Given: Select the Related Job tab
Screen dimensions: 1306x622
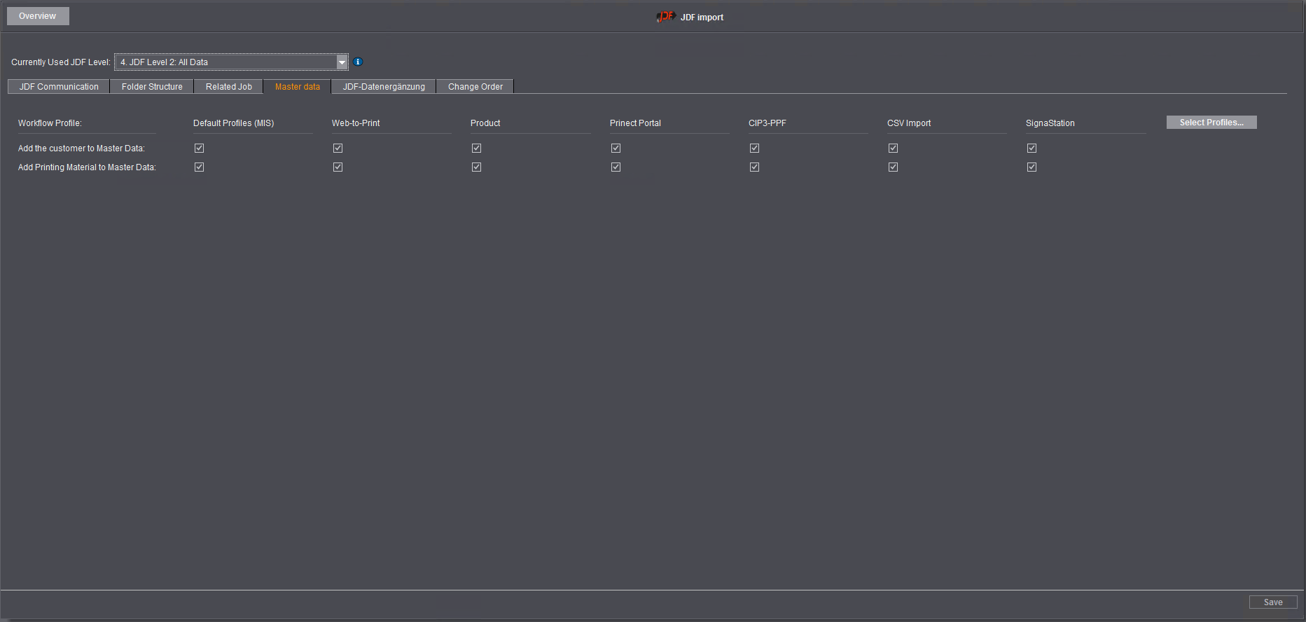Looking at the screenshot, I should (228, 87).
